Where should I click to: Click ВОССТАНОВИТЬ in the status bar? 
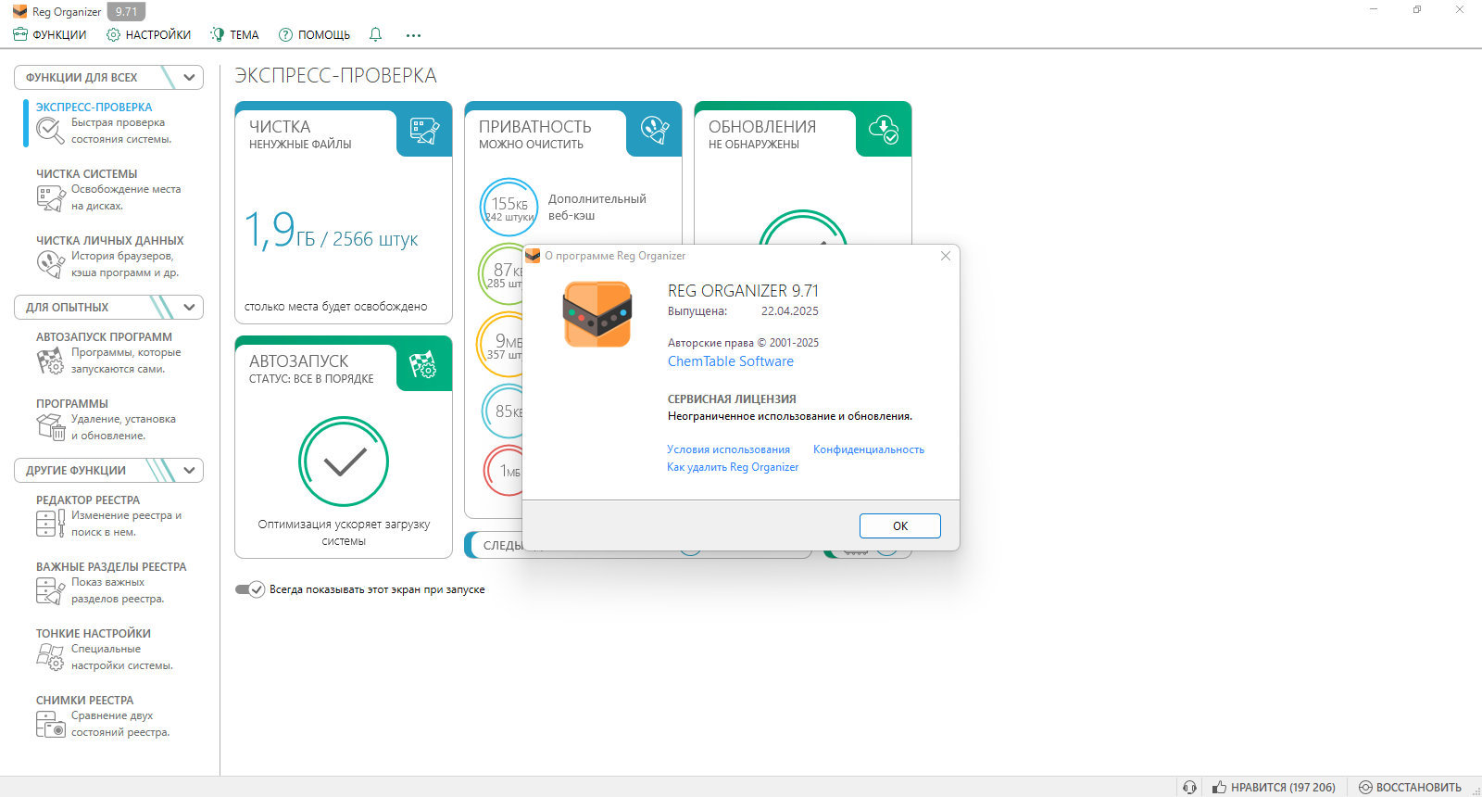(1410, 787)
